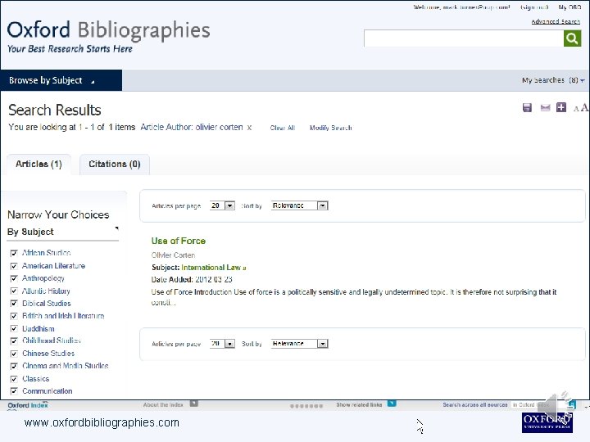This screenshot has width=590, height=442.
Task: Open the My Searches (8) dropdown
Action: click(553, 80)
